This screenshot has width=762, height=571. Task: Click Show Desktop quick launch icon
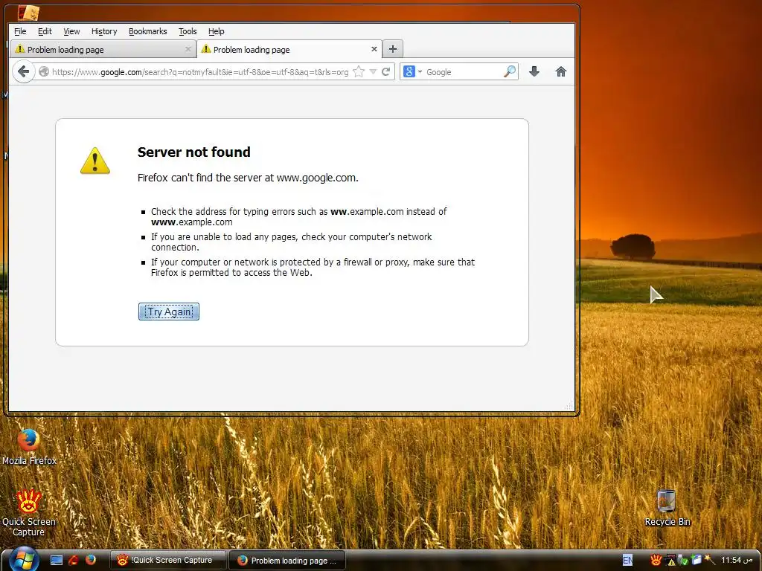click(x=57, y=561)
